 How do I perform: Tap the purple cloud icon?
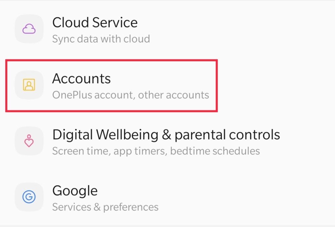coord(29,29)
